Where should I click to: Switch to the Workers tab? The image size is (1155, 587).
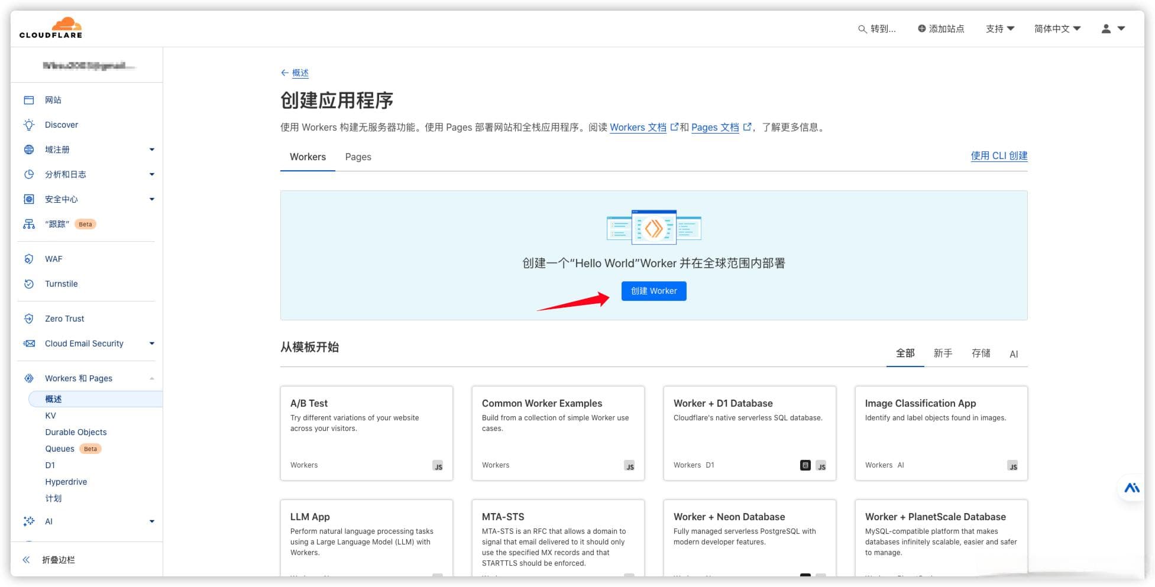pyautogui.click(x=308, y=157)
